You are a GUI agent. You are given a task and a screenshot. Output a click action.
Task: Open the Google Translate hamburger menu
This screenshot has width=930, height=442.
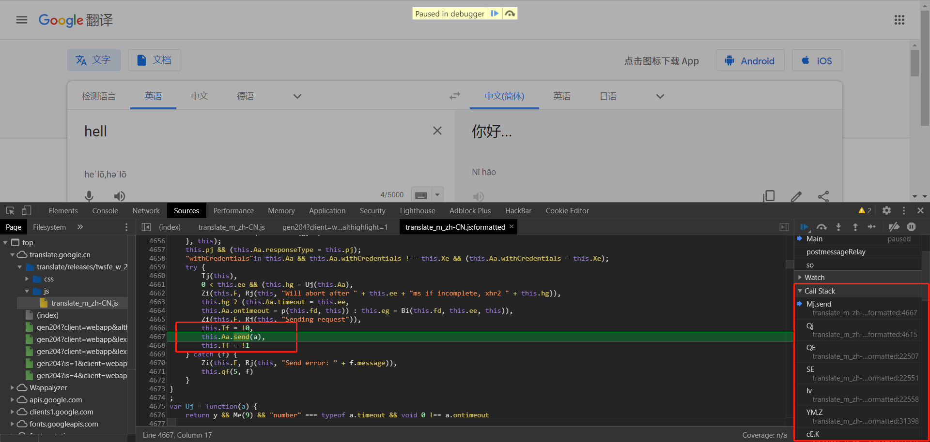22,20
